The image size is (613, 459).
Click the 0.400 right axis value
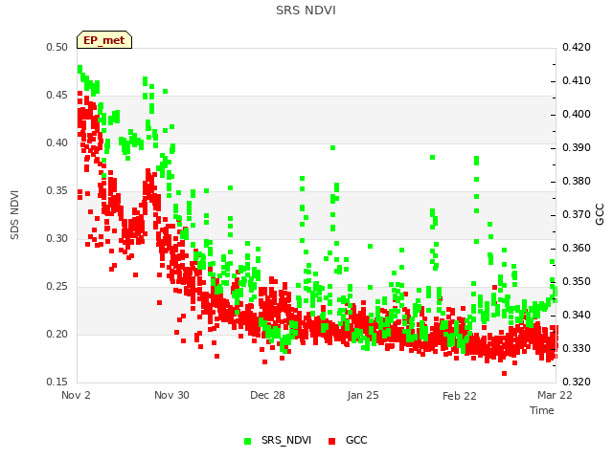click(577, 115)
